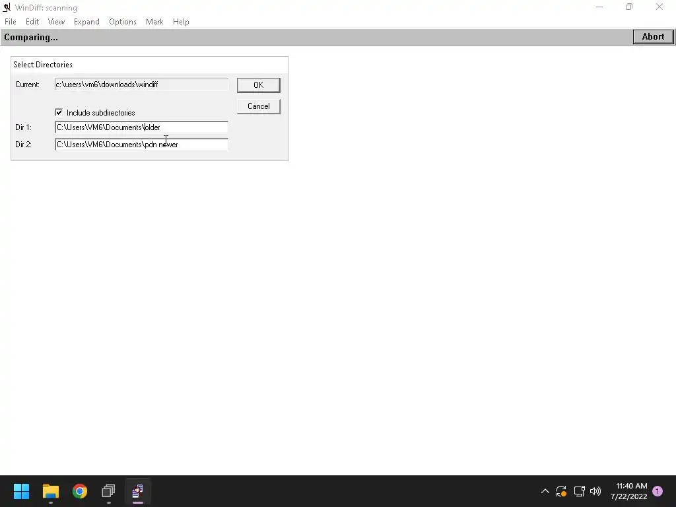Minimize the WinDiff window

[599, 7]
